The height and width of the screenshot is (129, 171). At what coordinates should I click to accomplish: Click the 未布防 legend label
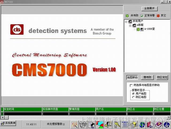click(134, 16)
